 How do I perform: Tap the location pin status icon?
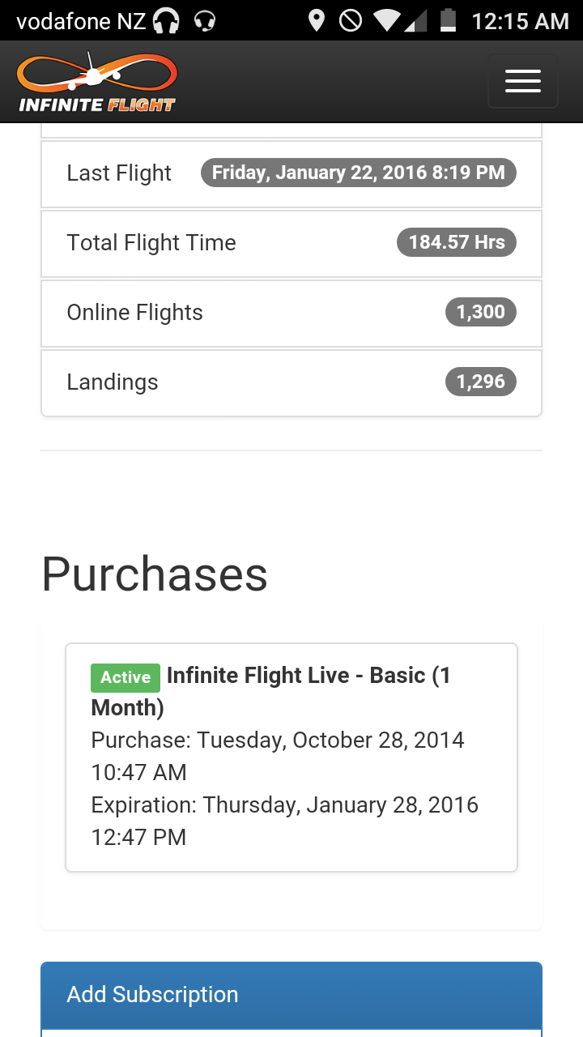(x=317, y=20)
